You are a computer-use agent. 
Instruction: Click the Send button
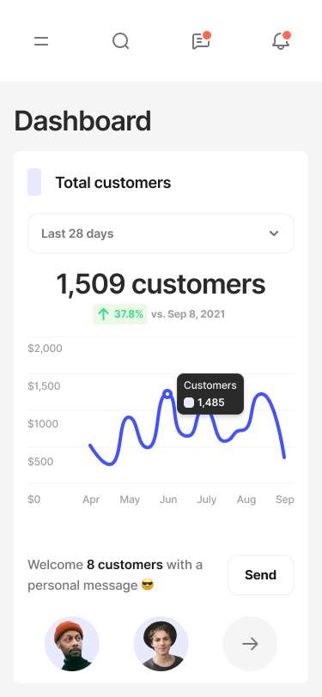tap(261, 575)
